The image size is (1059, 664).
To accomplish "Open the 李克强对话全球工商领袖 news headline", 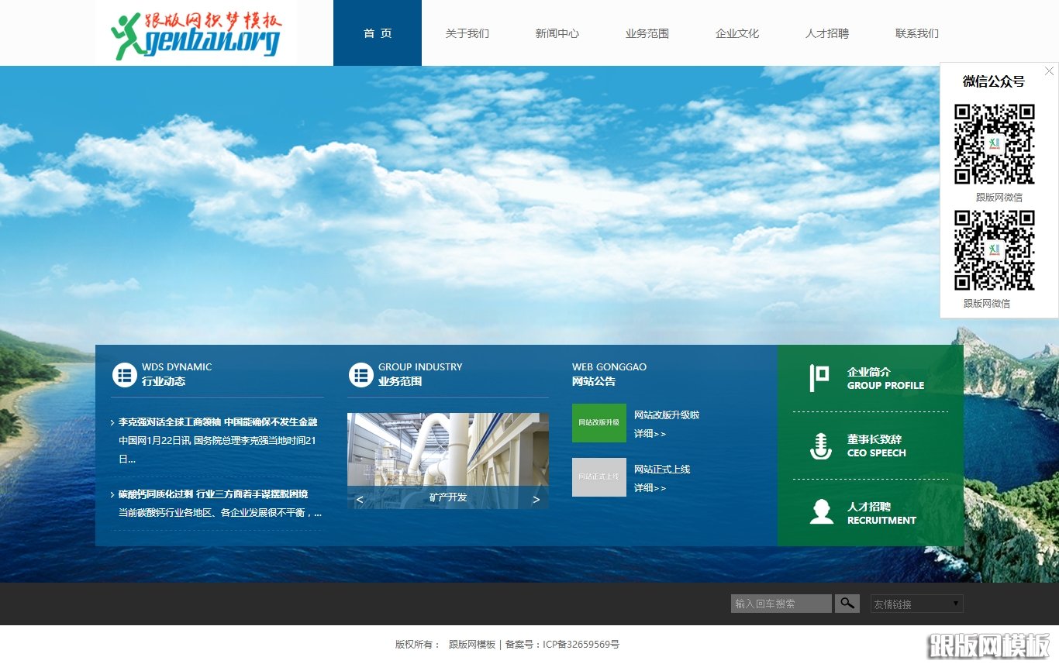I will point(217,422).
